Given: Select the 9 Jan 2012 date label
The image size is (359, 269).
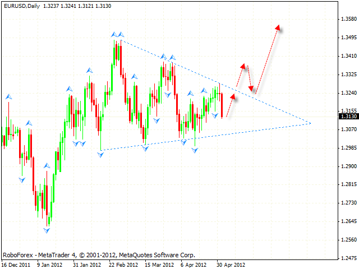Looking at the screenshot, I should (x=50, y=263).
